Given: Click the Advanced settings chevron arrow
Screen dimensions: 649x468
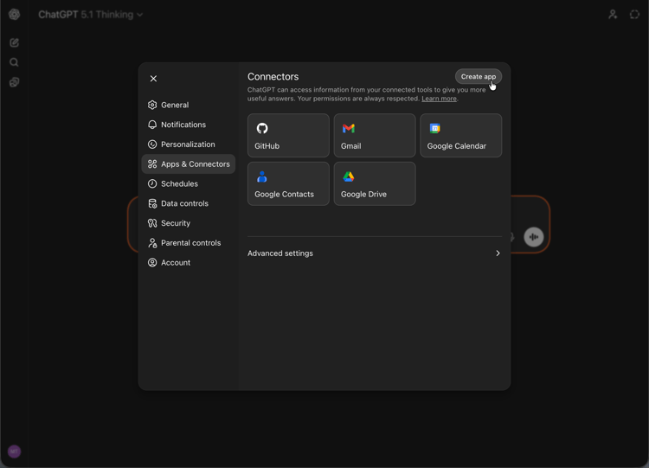Looking at the screenshot, I should click(x=498, y=253).
